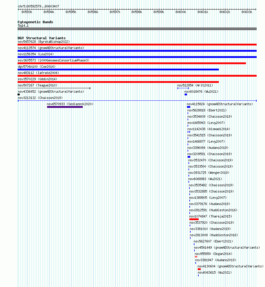Select nsv4115824 (gnomADStructuralVariants) label
265x287 pixels.
pyautogui.click(x=220, y=104)
